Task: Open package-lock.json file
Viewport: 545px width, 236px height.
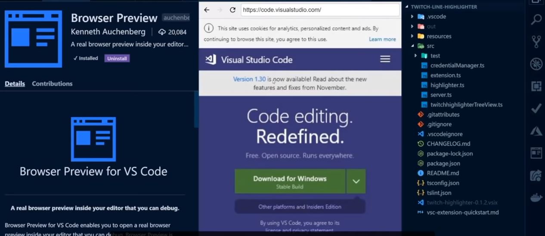Action: (450, 154)
